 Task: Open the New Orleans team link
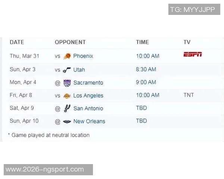pos(89,121)
